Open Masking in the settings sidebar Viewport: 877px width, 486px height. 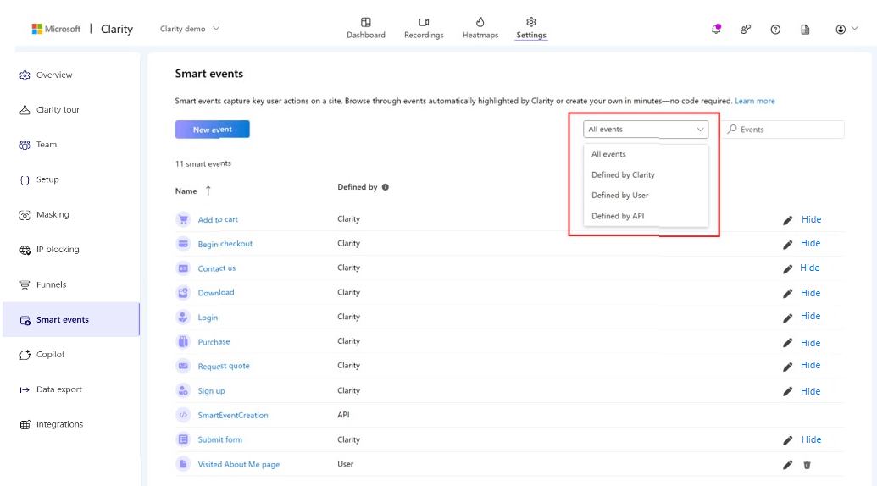[53, 215]
